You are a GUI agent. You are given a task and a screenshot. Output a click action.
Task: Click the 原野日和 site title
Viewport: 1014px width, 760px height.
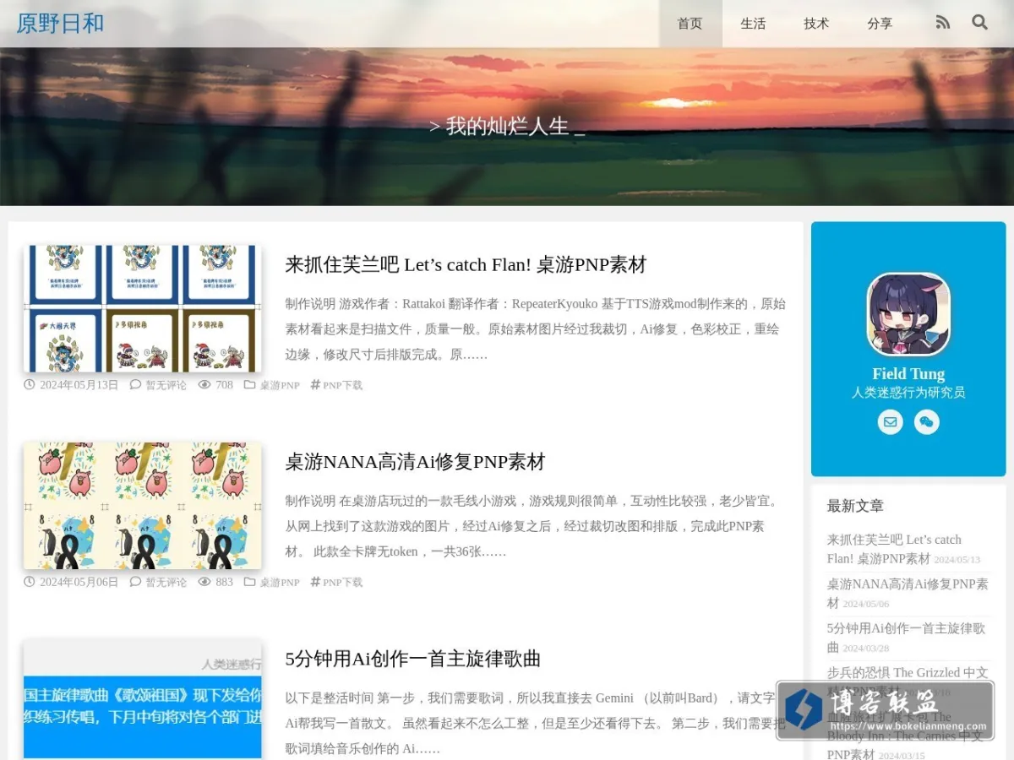point(60,23)
